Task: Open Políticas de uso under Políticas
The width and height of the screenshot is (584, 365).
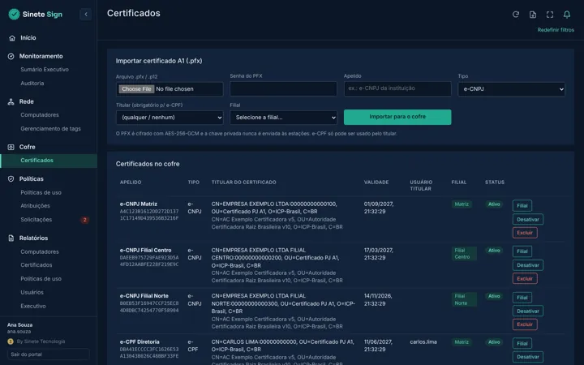Action: coord(41,192)
